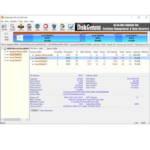The height and width of the screenshot is (150, 150).
Task: Click the 20.8GB capacity table cell
Action: pos(137,61)
